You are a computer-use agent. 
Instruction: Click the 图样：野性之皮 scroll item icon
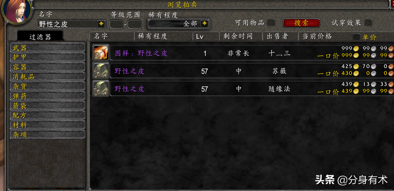(x=101, y=53)
